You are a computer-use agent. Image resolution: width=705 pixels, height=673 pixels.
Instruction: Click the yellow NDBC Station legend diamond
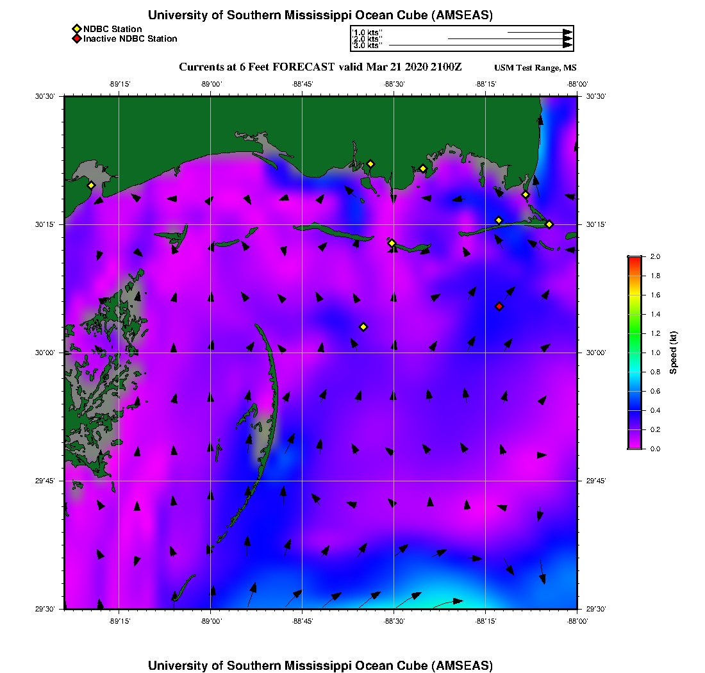pyautogui.click(x=76, y=29)
